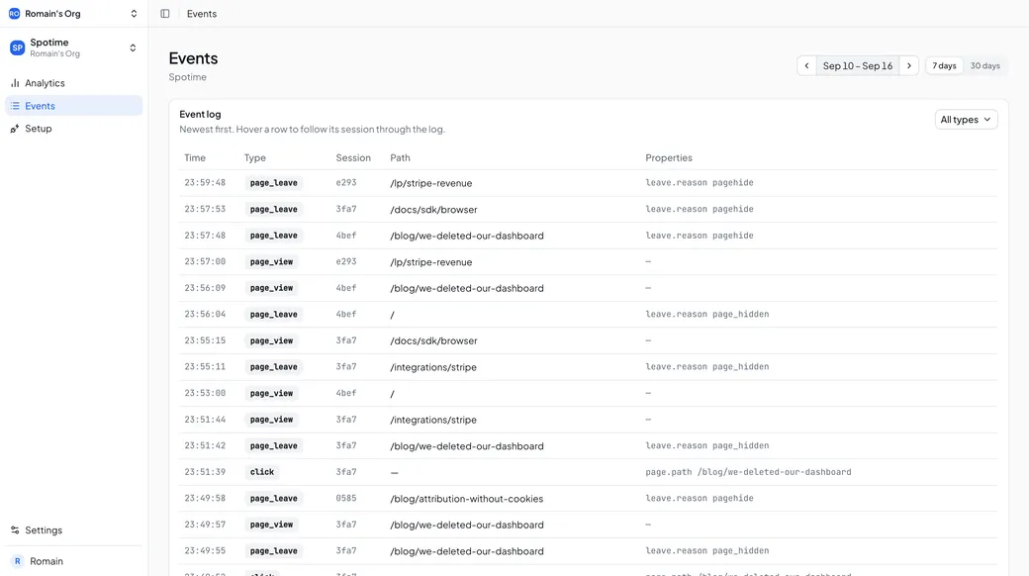Click page_view badge in 23:56:09 row
Viewport: 1029px width, 576px height.
tap(272, 288)
